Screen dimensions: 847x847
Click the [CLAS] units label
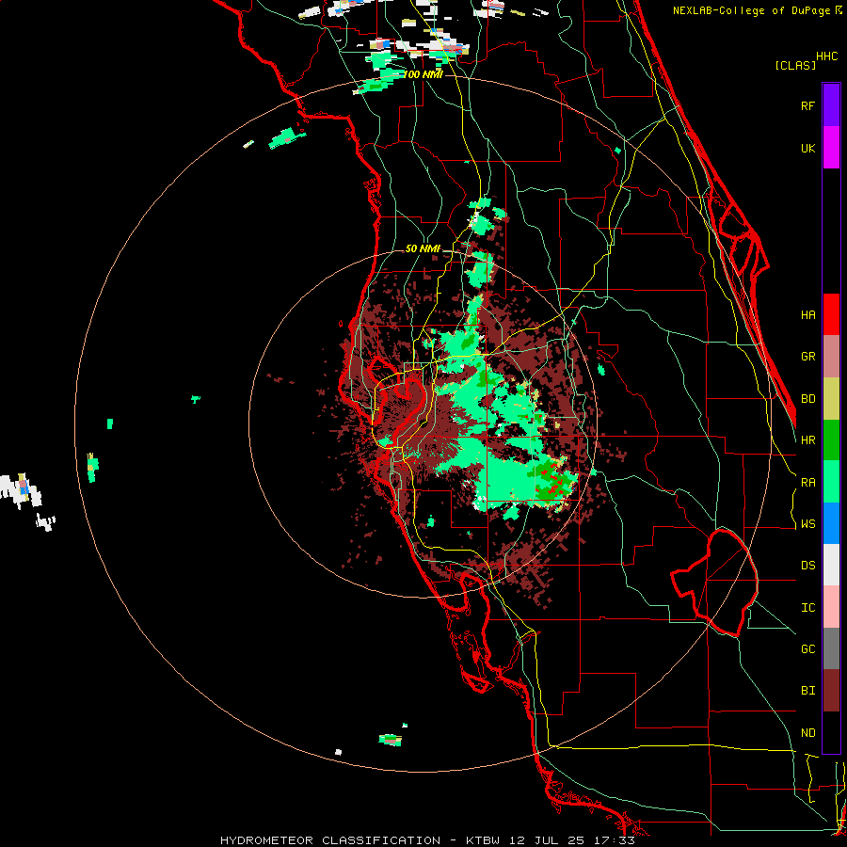(x=795, y=65)
